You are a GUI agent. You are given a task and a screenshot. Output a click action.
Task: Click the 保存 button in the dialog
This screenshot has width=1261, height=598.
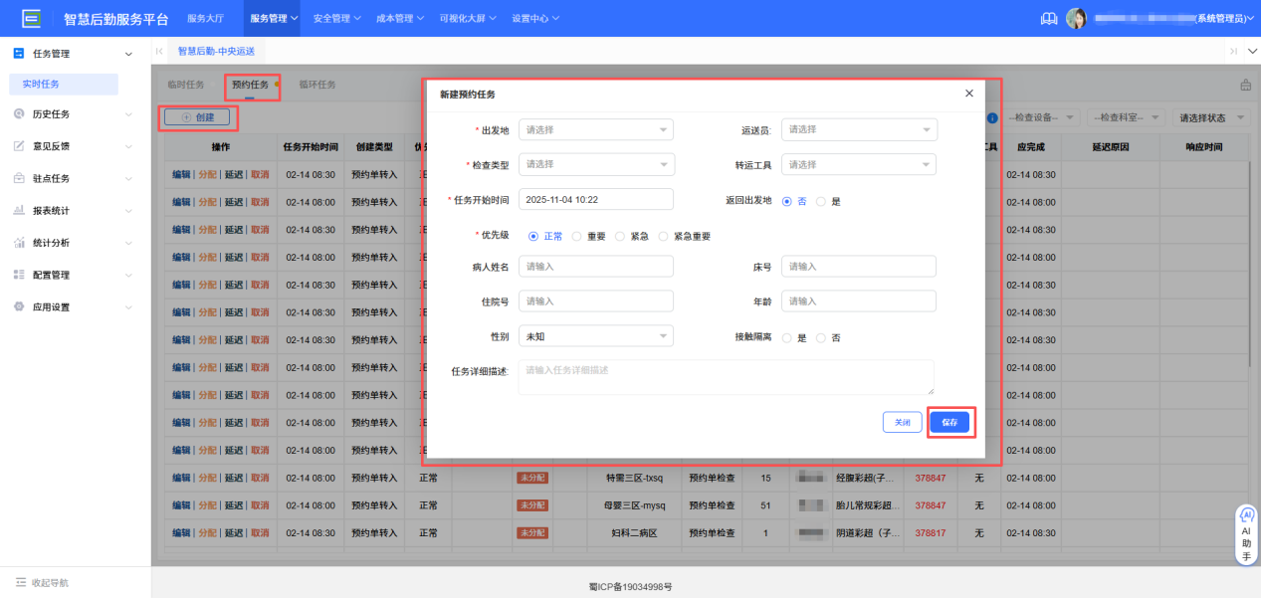pyautogui.click(x=949, y=422)
